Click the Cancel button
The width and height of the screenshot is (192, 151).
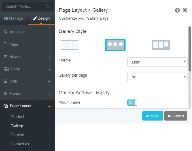coord(176,116)
